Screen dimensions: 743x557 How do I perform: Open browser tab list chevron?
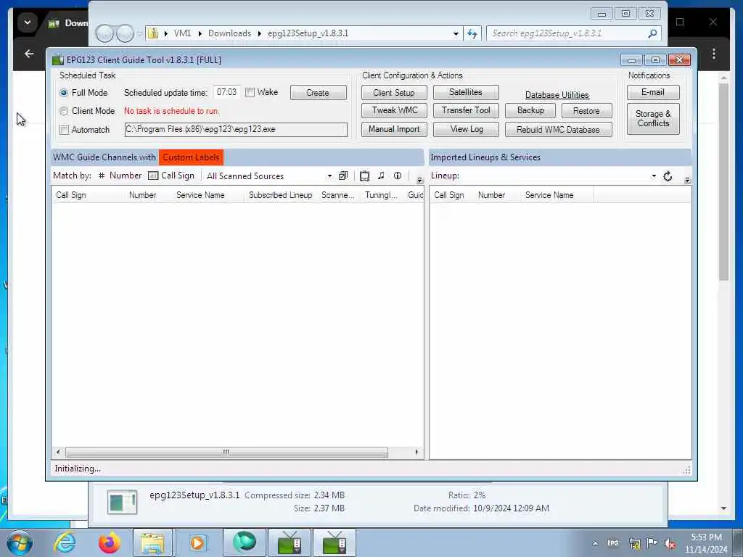point(28,22)
